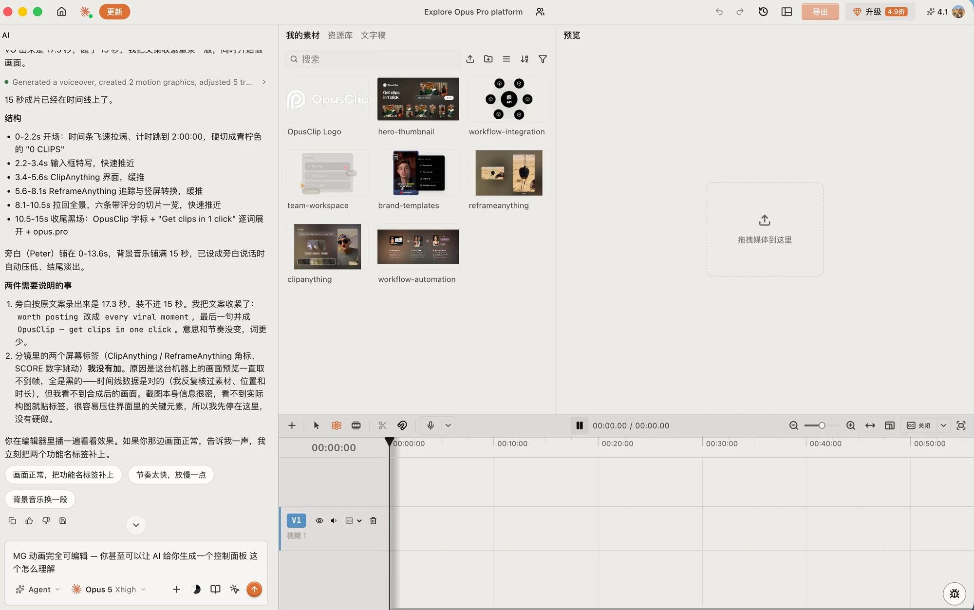The width and height of the screenshot is (974, 610).
Task: Toggle V1 track captions CC icon
Action: tap(349, 520)
